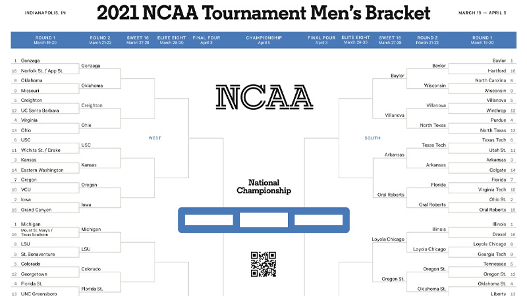Click Baylor seed 1 in Round 1

point(499,61)
